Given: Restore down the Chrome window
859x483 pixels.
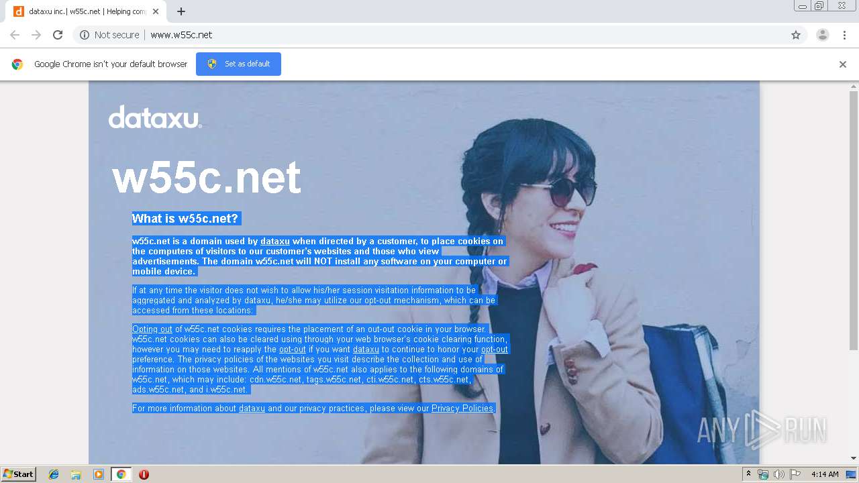Looking at the screenshot, I should (x=819, y=6).
